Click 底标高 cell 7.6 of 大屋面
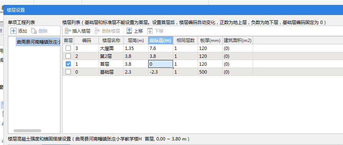Screen dimensions: 343x145 [160, 48]
